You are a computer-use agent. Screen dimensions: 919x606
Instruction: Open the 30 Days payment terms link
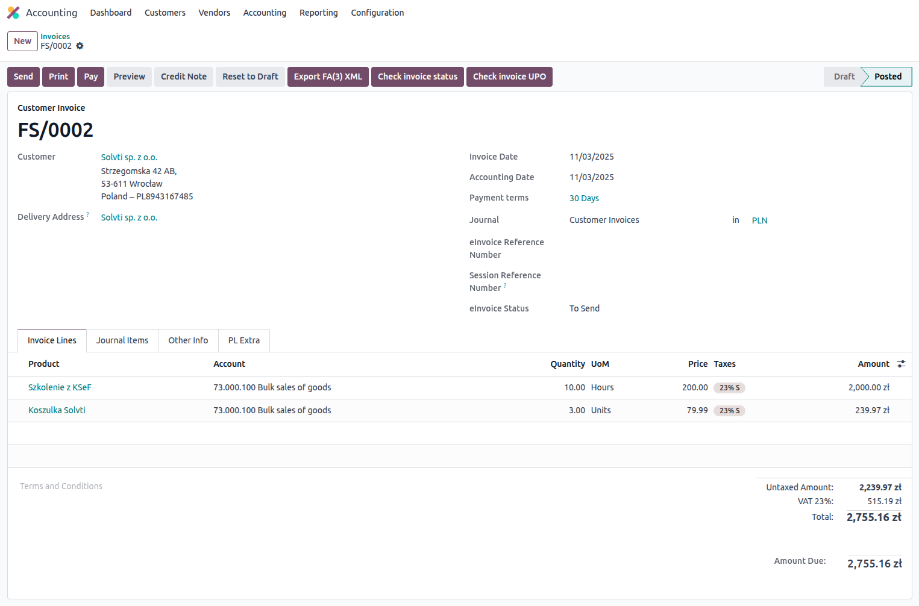[x=584, y=198]
